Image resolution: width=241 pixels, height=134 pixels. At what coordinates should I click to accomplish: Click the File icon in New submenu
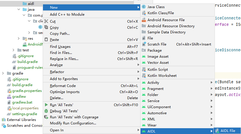pos(144,38)
